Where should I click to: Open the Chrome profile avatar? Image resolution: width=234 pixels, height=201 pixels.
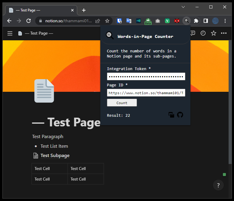coord(215,21)
